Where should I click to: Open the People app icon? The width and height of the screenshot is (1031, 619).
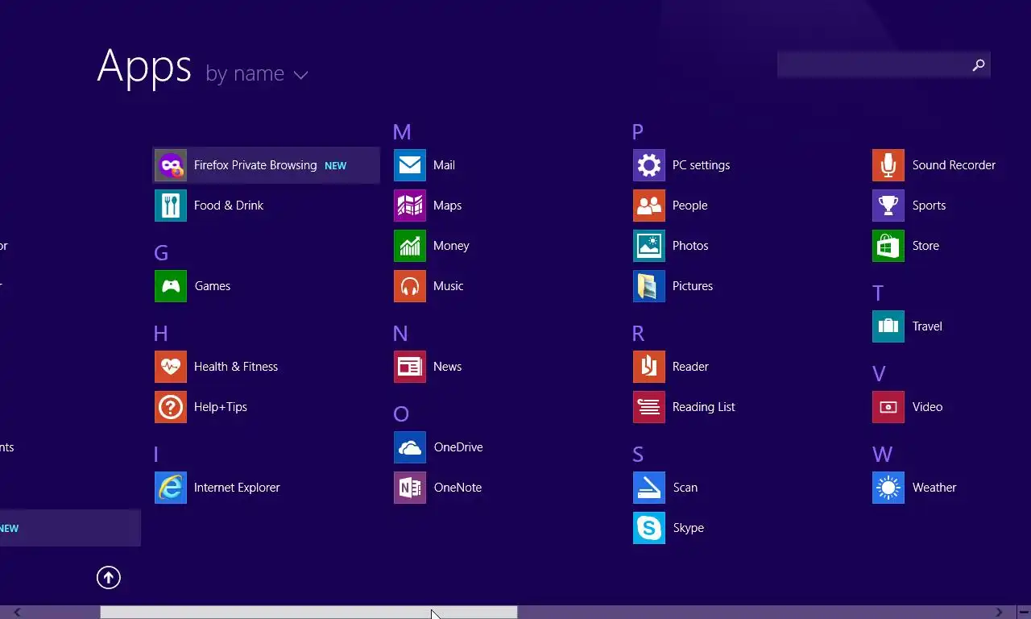tap(649, 206)
